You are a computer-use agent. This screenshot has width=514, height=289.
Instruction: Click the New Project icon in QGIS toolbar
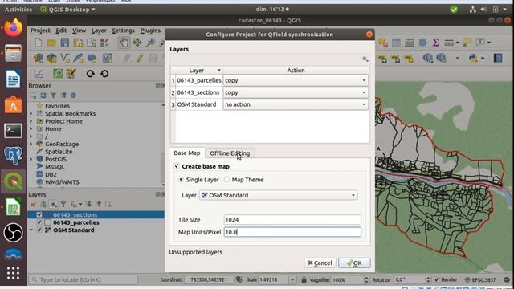[39, 43]
